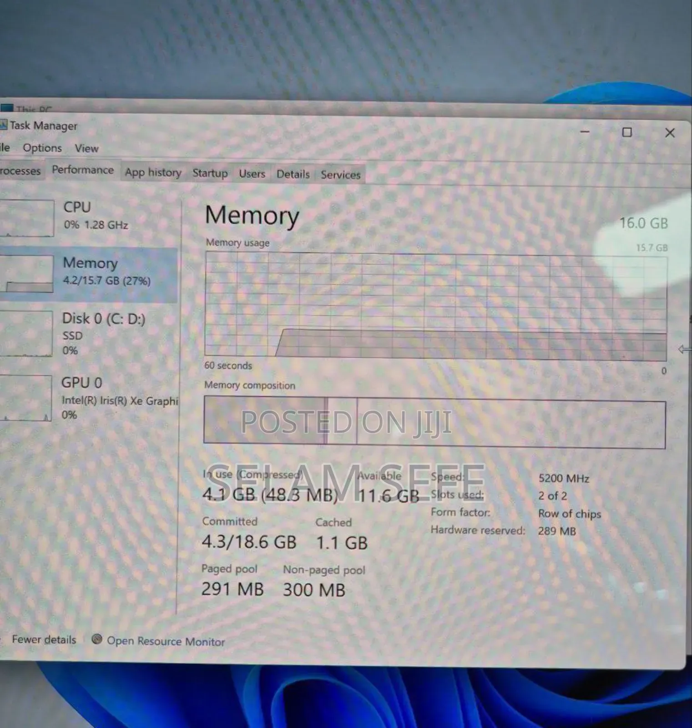Switch to the Users tab

tap(252, 174)
